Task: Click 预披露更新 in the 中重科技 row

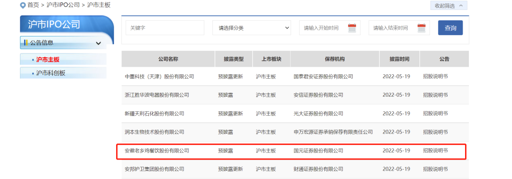Action: coord(230,77)
